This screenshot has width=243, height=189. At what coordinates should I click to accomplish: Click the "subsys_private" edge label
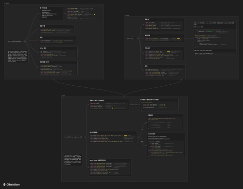pos(134,105)
